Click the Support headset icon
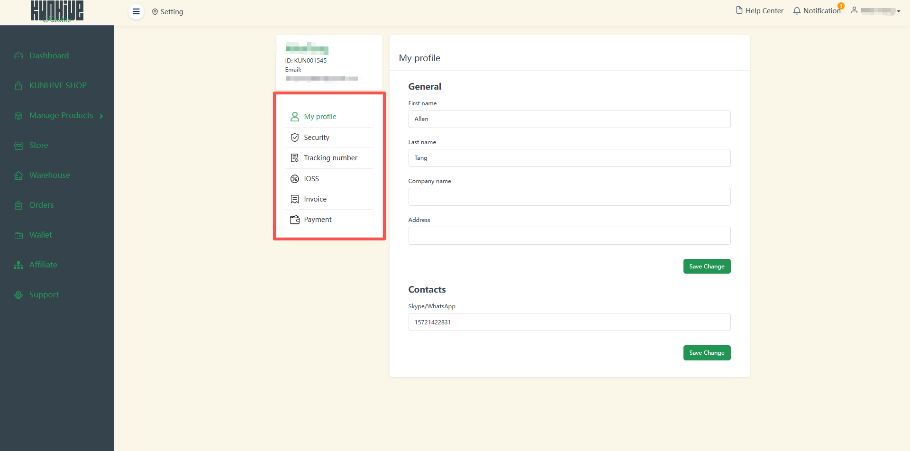Viewport: 910px width, 451px height. point(18,295)
